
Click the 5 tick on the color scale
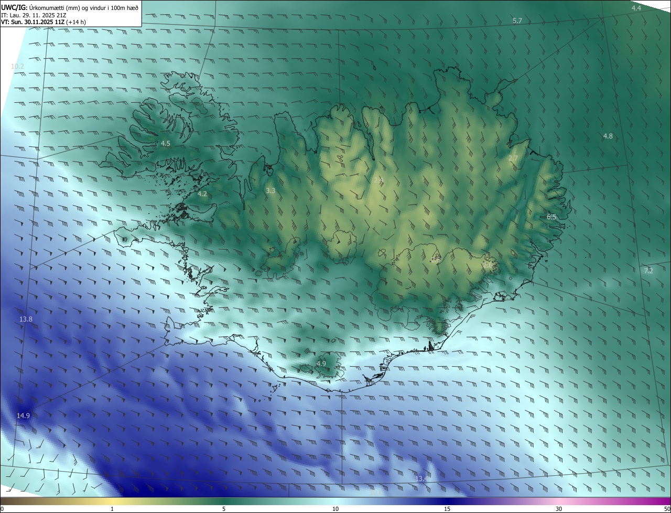(224, 509)
